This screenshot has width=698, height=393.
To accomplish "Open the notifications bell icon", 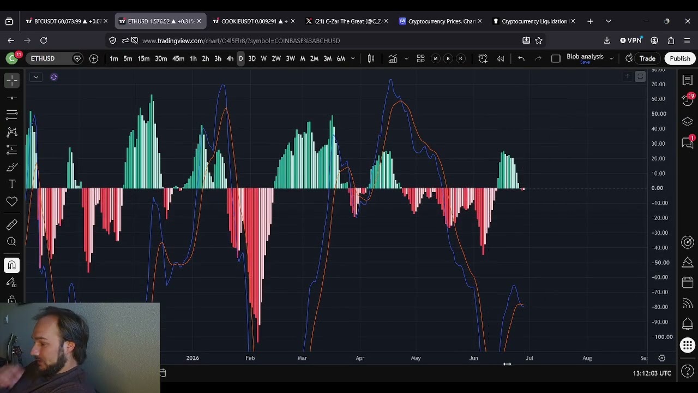I will click(x=688, y=324).
